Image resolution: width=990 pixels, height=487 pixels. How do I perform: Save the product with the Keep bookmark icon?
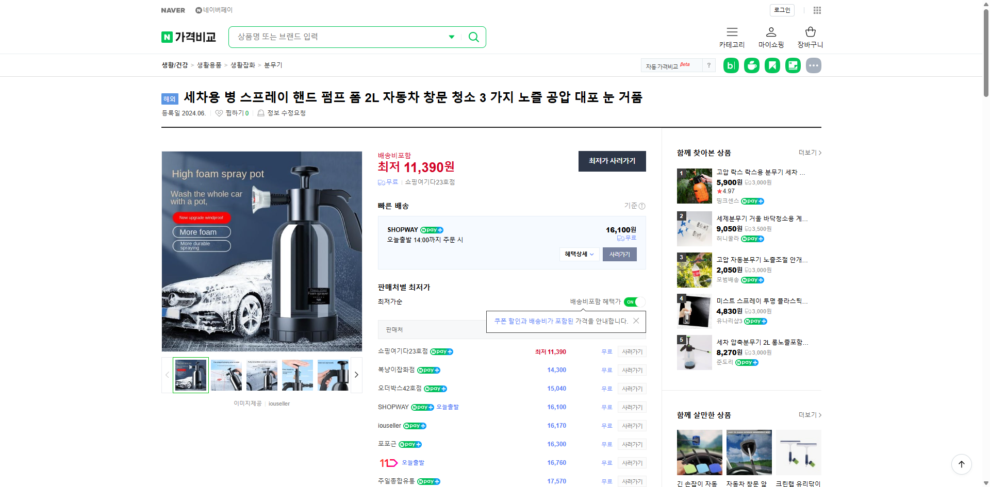(772, 65)
